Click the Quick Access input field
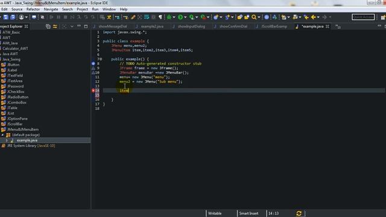This screenshot has width=386, height=217. pos(363,17)
